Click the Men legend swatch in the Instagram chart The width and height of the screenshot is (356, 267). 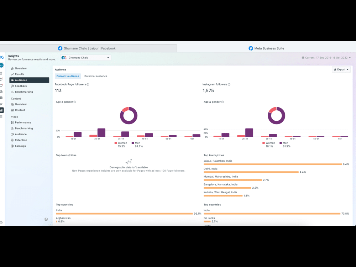click(x=281, y=143)
